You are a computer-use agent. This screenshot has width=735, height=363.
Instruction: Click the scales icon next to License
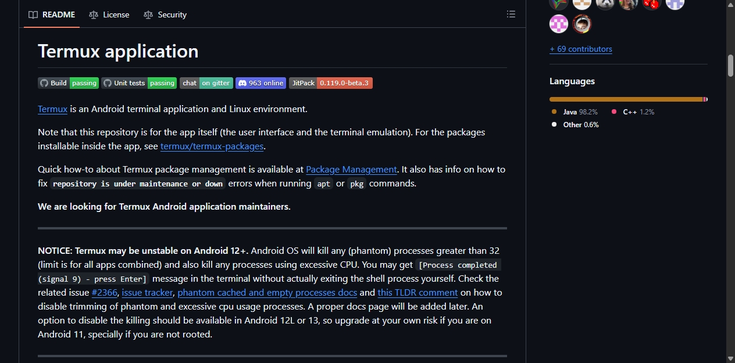point(94,15)
